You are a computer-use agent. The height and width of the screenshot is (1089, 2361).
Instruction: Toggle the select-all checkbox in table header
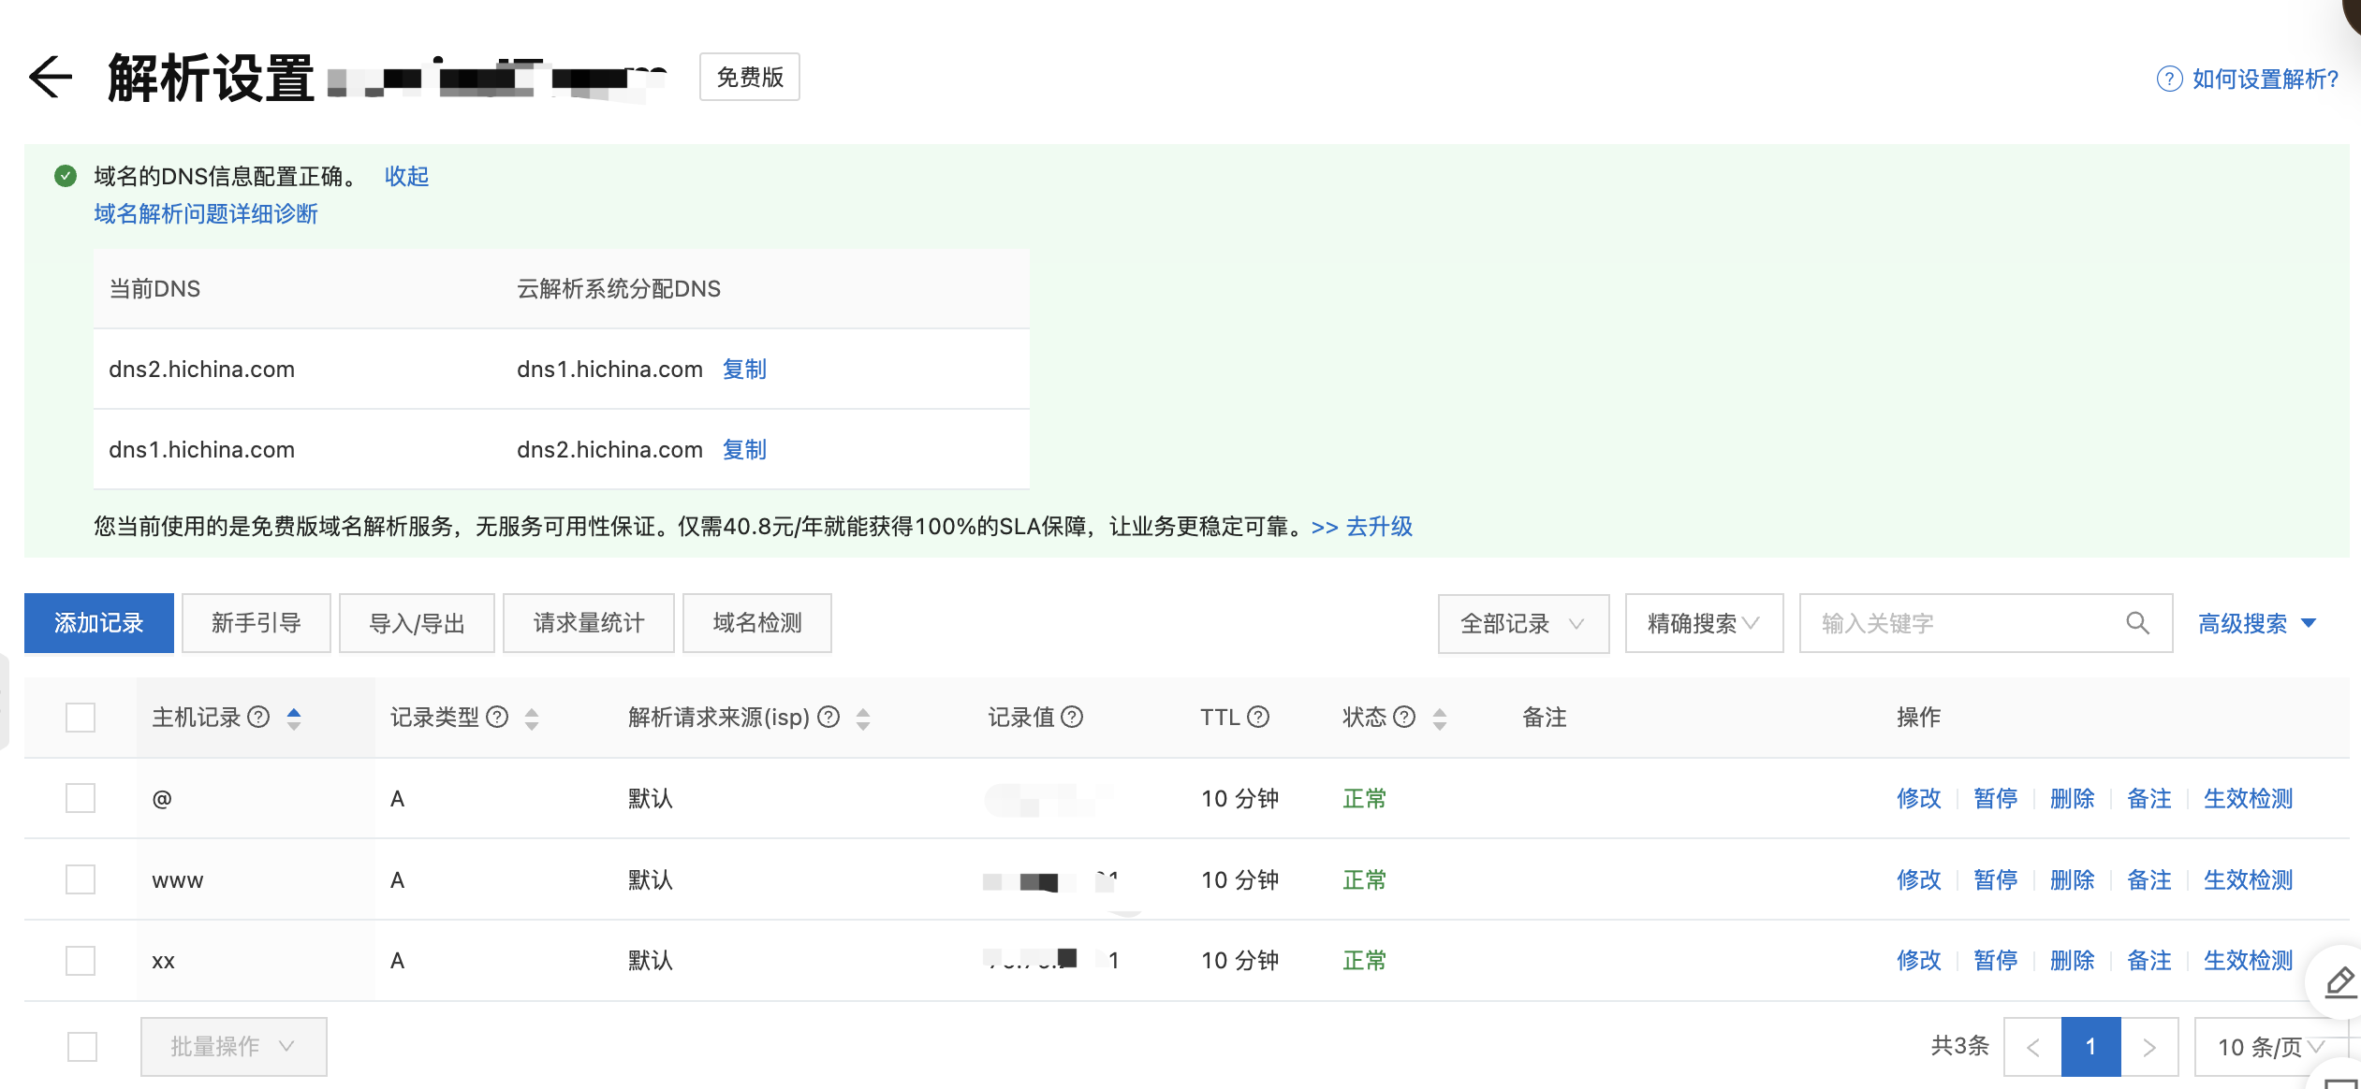click(x=81, y=718)
